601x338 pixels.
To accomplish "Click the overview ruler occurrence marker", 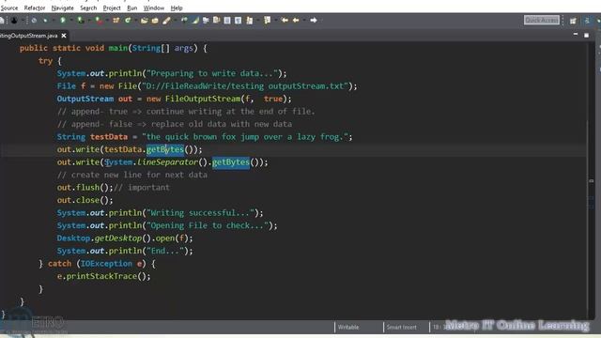I will pyautogui.click(x=592, y=180).
